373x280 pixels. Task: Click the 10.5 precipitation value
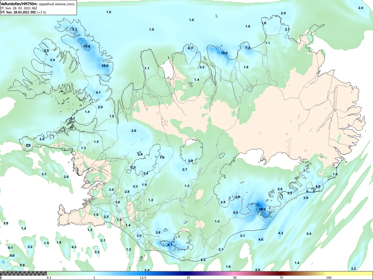[x=105, y=66]
